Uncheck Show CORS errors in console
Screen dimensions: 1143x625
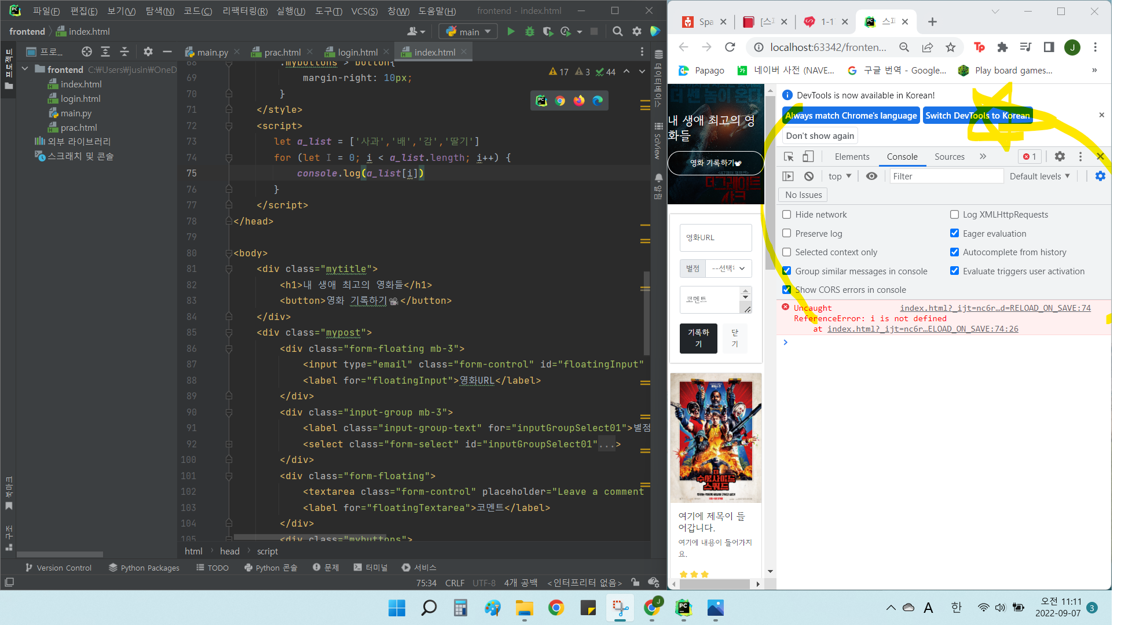pos(787,290)
